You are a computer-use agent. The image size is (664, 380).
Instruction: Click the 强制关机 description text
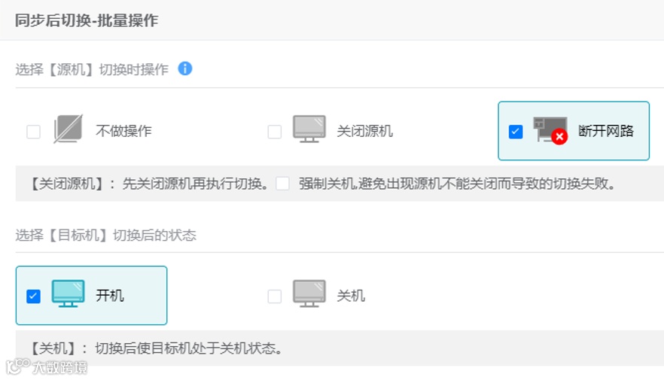coord(457,183)
